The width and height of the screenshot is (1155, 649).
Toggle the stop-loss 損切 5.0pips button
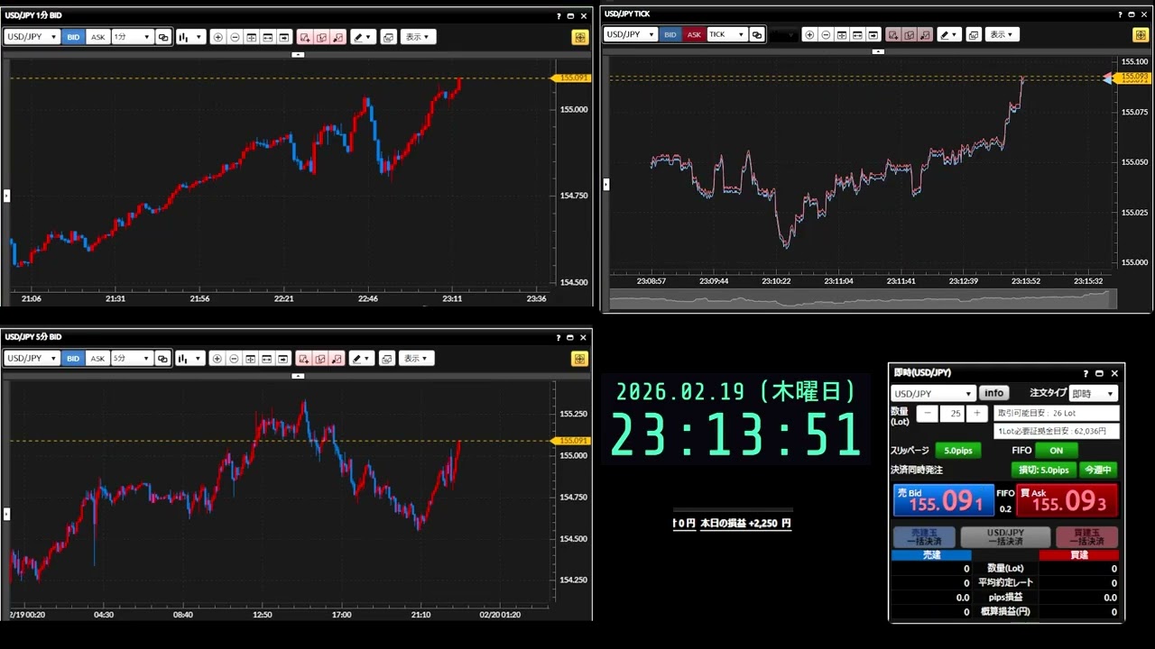tap(1043, 470)
